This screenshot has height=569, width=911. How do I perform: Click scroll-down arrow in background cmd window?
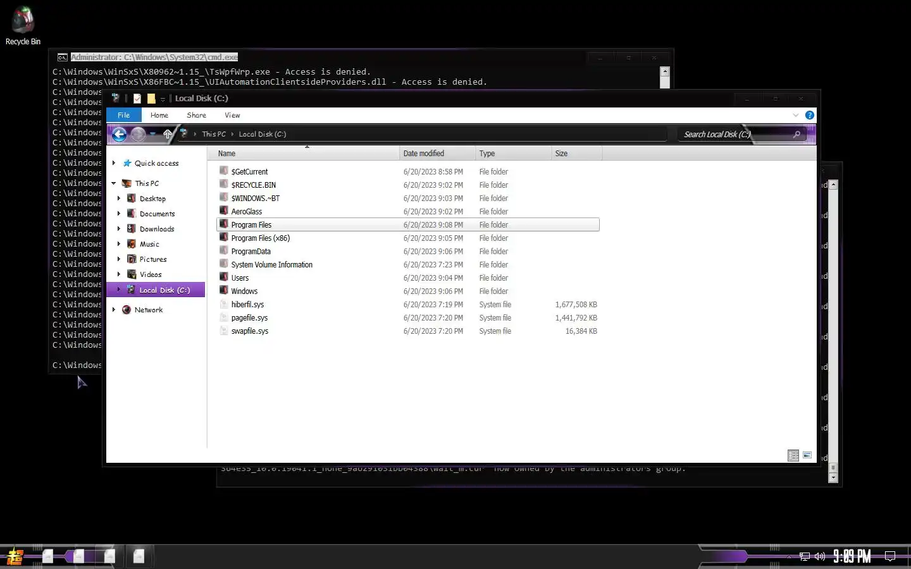(833, 478)
